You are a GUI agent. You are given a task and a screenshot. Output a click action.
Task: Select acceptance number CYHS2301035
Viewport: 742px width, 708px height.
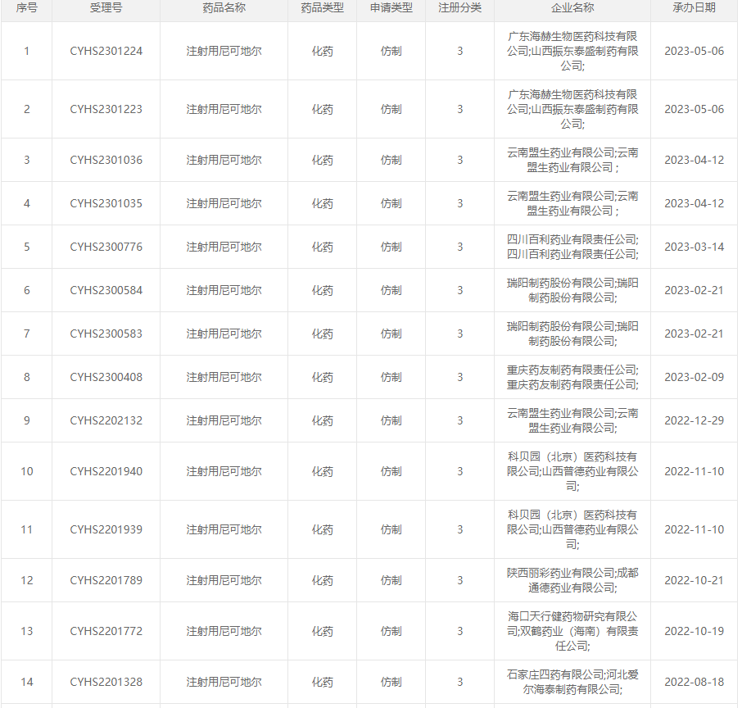[x=106, y=204]
